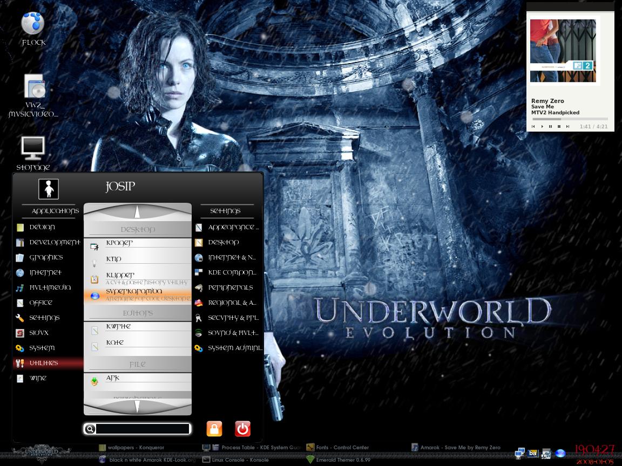
Task: Click the Josip user avatar icon
Action: pyautogui.click(x=49, y=189)
